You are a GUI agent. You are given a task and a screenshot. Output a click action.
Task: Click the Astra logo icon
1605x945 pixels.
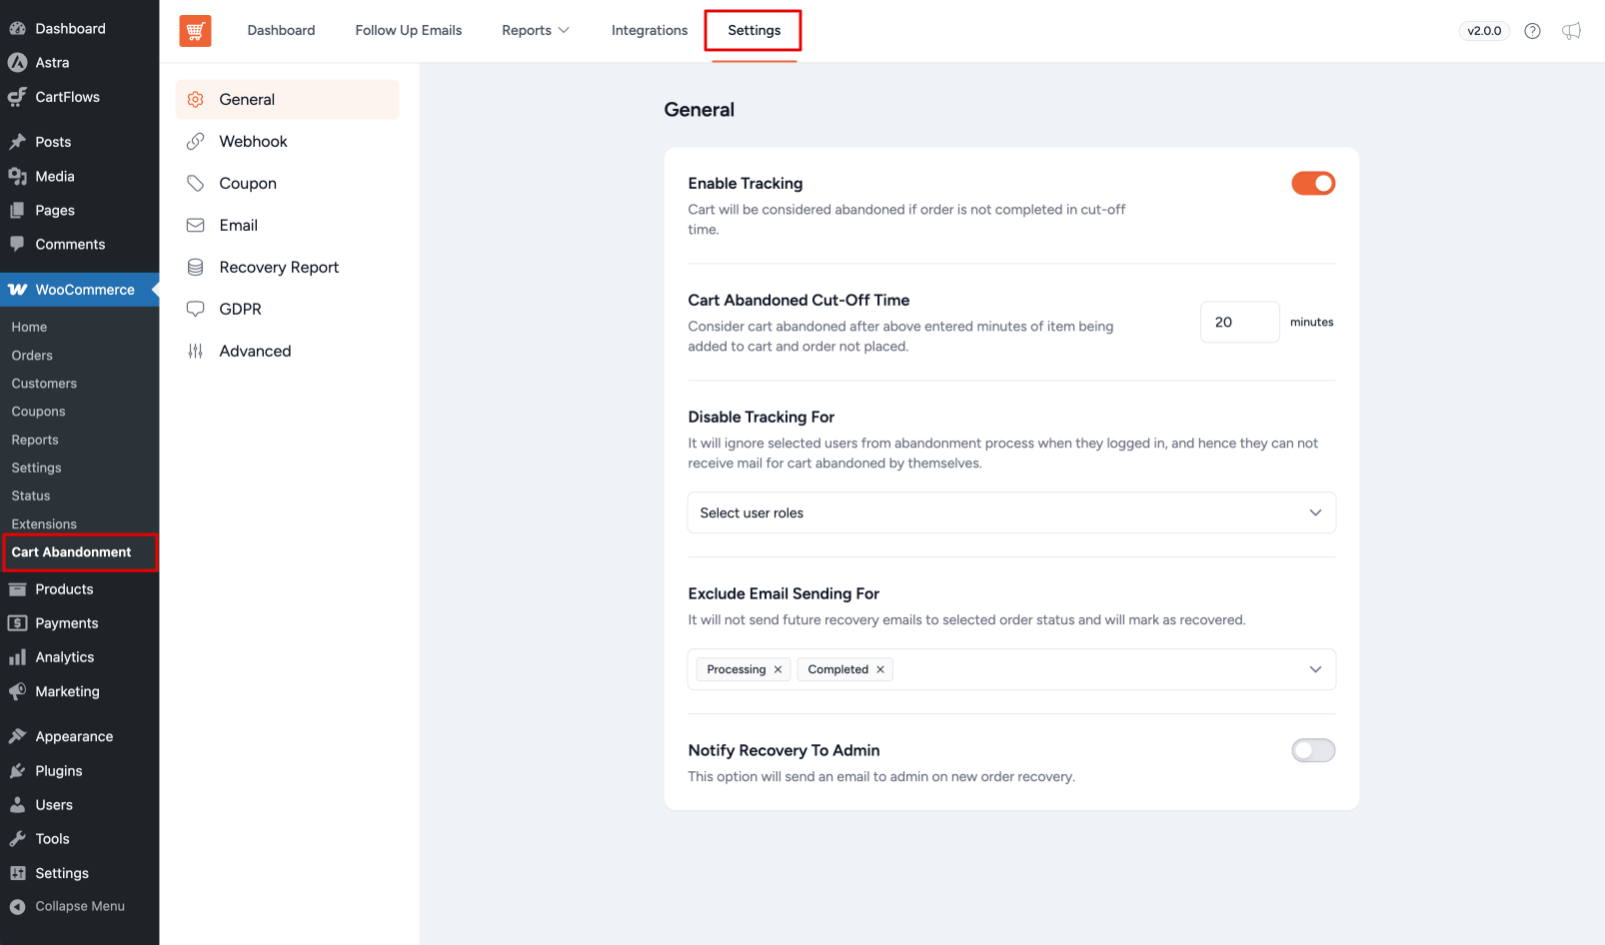point(17,63)
